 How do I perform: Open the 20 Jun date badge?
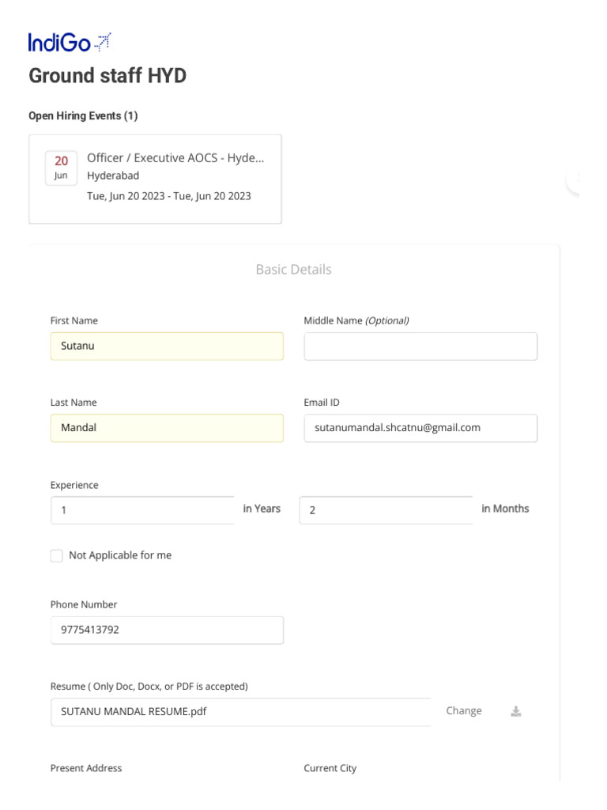(61, 168)
